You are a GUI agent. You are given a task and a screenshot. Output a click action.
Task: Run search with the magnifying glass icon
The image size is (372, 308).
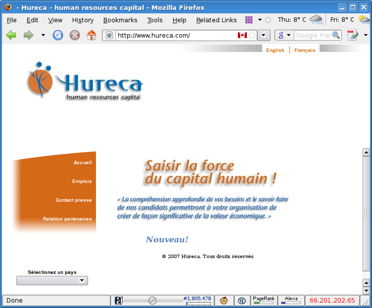pyautogui.click(x=336, y=35)
